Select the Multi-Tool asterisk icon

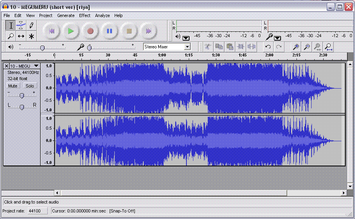pyautogui.click(x=31, y=36)
